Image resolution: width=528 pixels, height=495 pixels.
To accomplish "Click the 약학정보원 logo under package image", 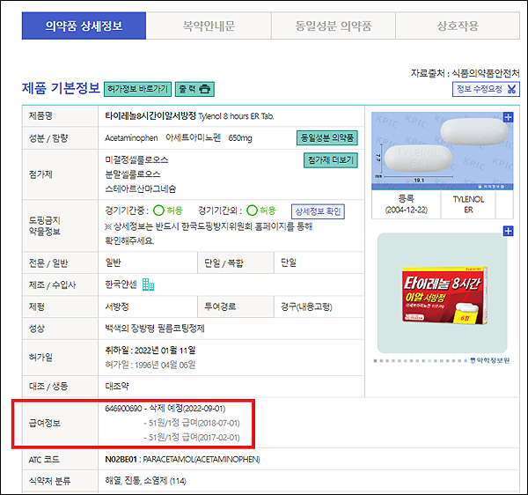I will (x=490, y=360).
